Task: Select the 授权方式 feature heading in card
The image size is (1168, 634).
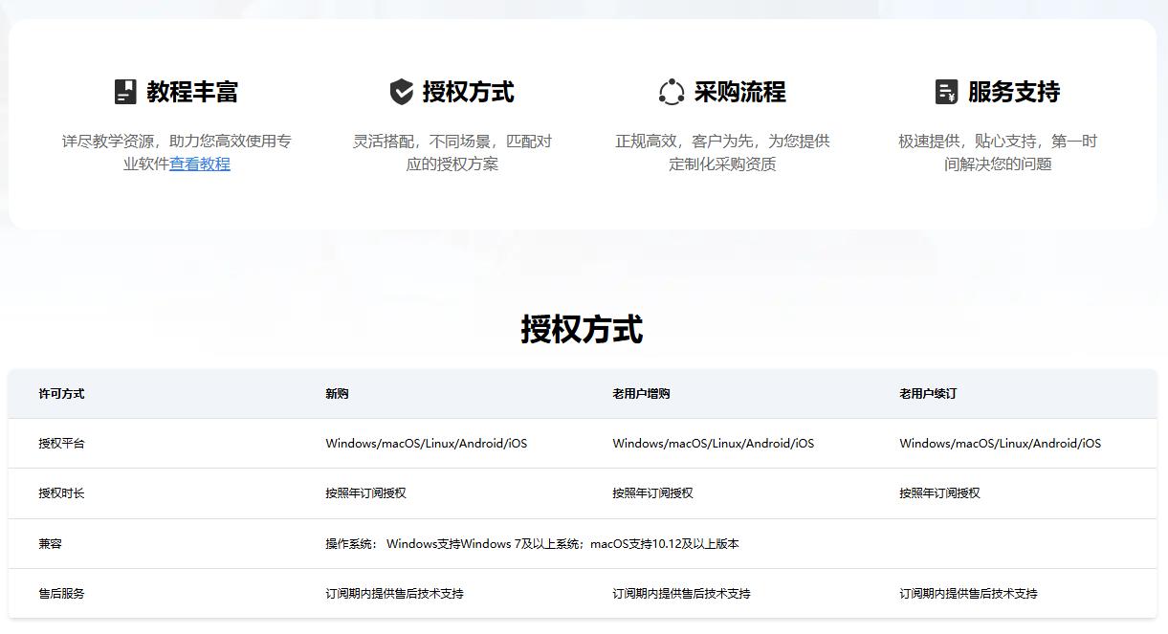Action: (x=469, y=92)
